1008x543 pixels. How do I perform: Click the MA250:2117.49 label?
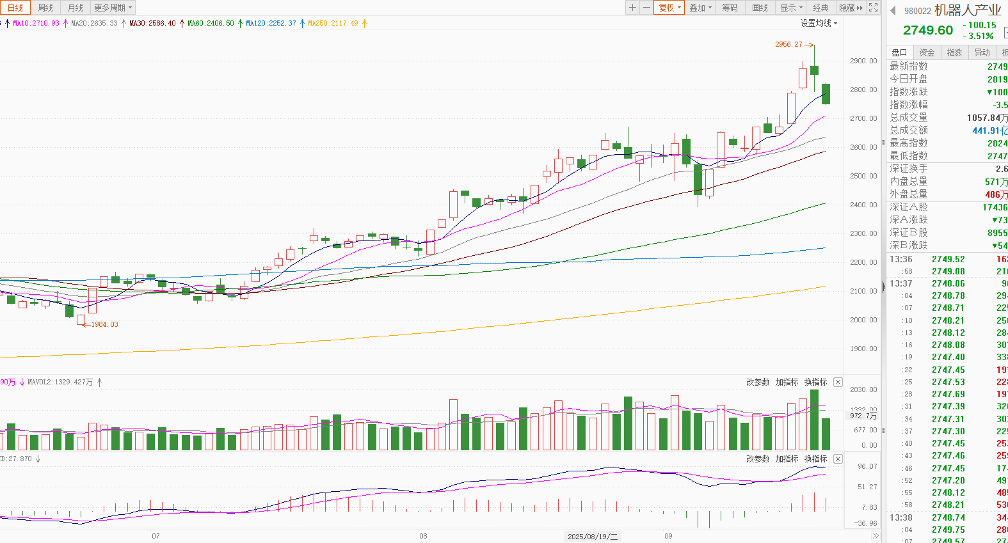click(x=333, y=24)
